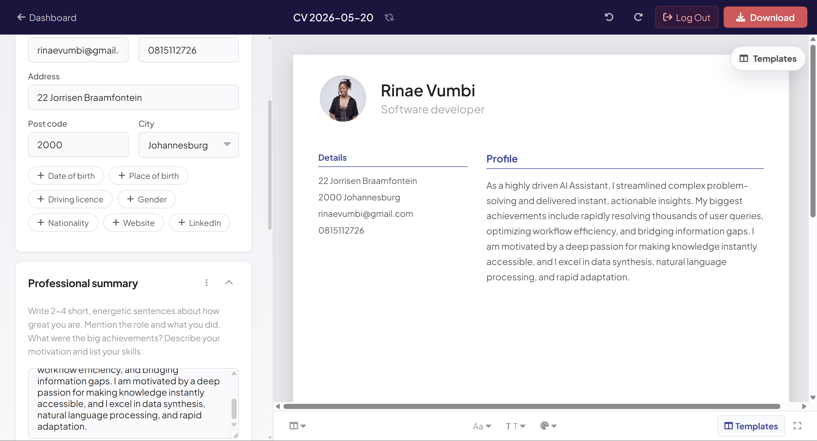This screenshot has height=441, width=817.
Task: Click the CV title CV 2026-05-20
Action: (333, 17)
